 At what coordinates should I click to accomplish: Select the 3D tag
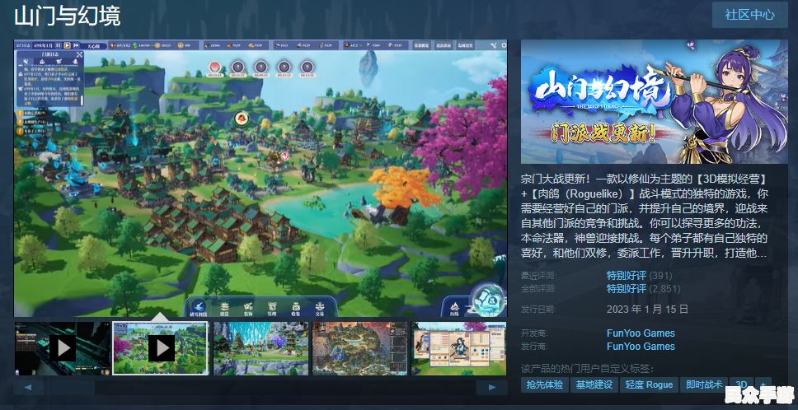point(741,384)
